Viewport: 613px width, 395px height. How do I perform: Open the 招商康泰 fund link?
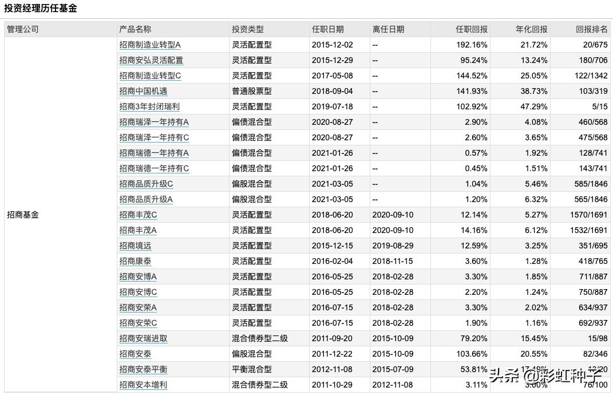tap(135, 261)
